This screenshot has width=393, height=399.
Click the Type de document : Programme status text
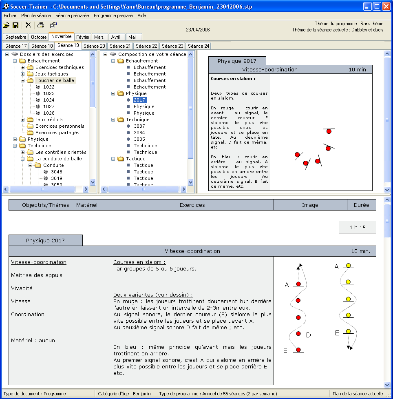point(35,394)
